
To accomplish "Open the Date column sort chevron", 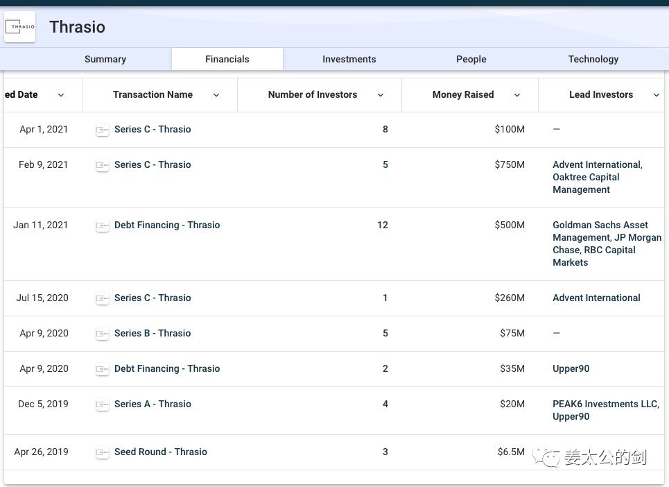I will coord(61,95).
